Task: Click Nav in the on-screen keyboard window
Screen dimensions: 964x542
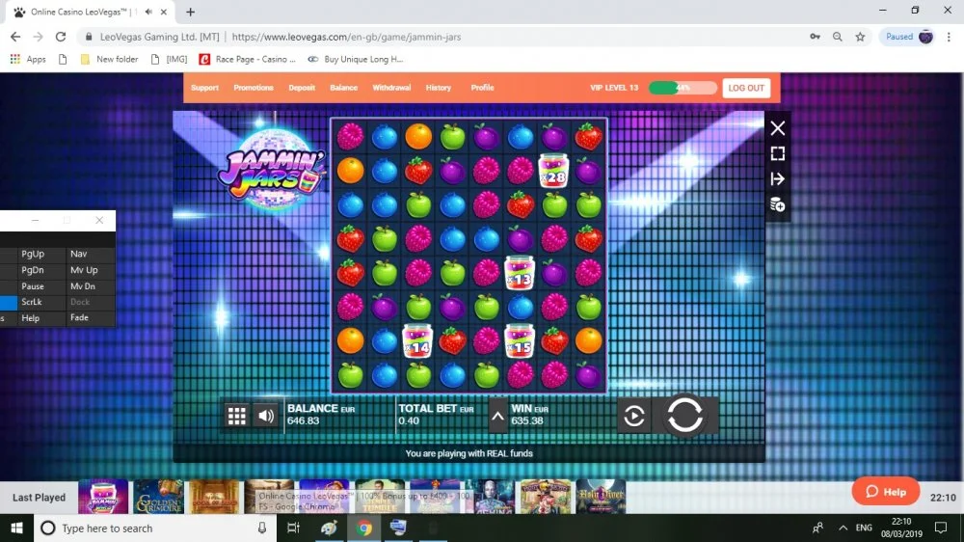Action: pos(79,254)
